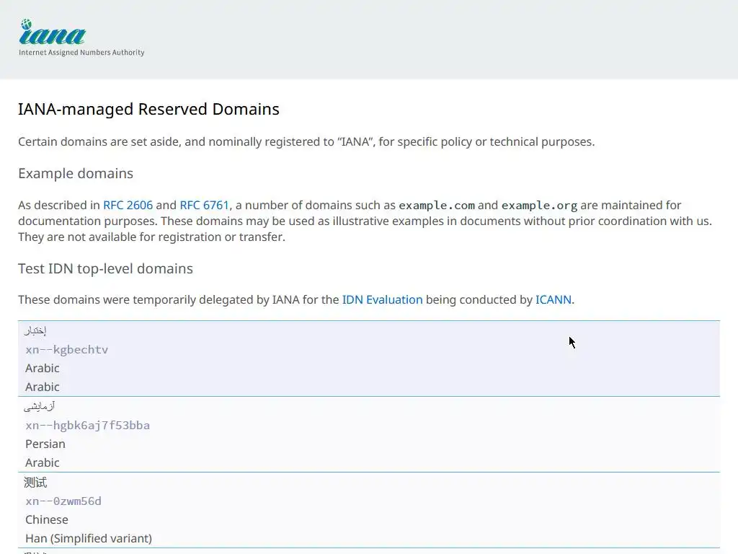
Task: Follow the IDN Evaluation link
Action: (x=382, y=299)
